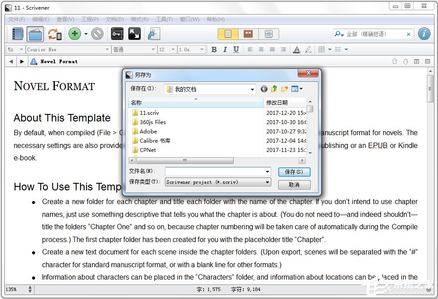Open the paragraph style preset dropdown
Viewport: 438px width, 299px height.
click(x=15, y=49)
